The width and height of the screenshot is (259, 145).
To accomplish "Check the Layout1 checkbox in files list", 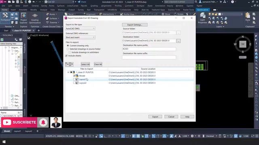I will point(74,79).
